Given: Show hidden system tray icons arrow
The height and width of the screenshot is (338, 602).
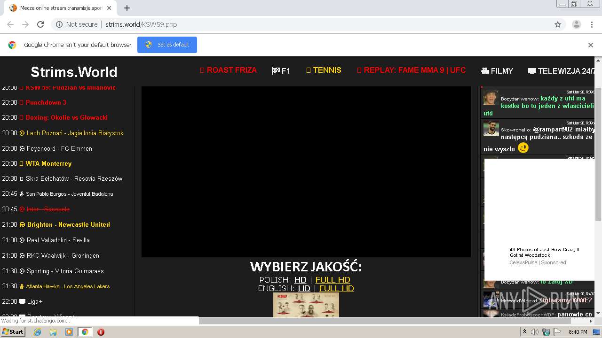Looking at the screenshot, I should 524,332.
